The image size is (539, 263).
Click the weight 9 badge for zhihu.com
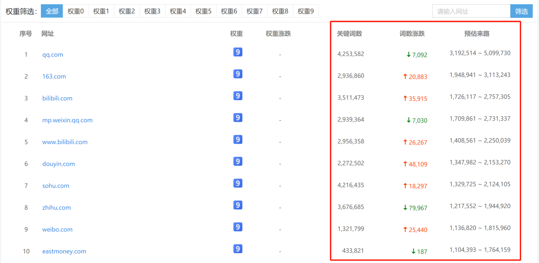click(x=238, y=205)
